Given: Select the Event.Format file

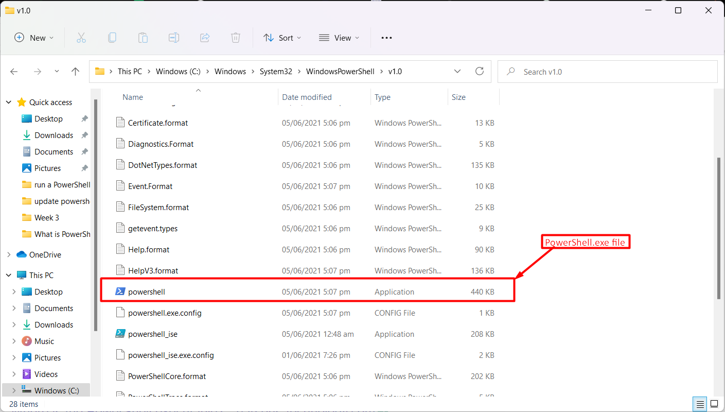Looking at the screenshot, I should pyautogui.click(x=150, y=186).
